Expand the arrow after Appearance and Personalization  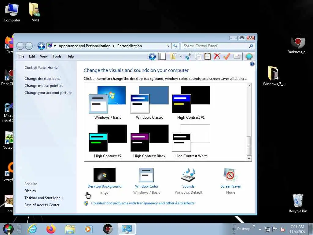pyautogui.click(x=114, y=46)
